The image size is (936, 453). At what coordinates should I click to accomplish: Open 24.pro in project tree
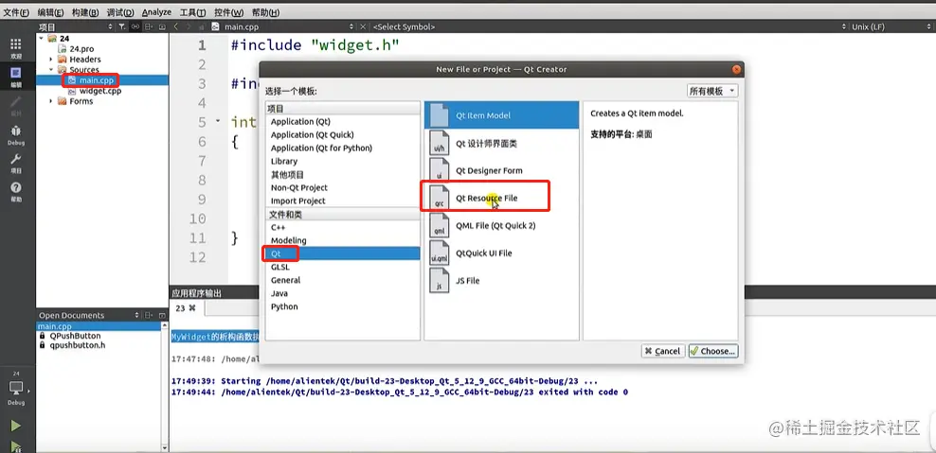[x=81, y=49]
